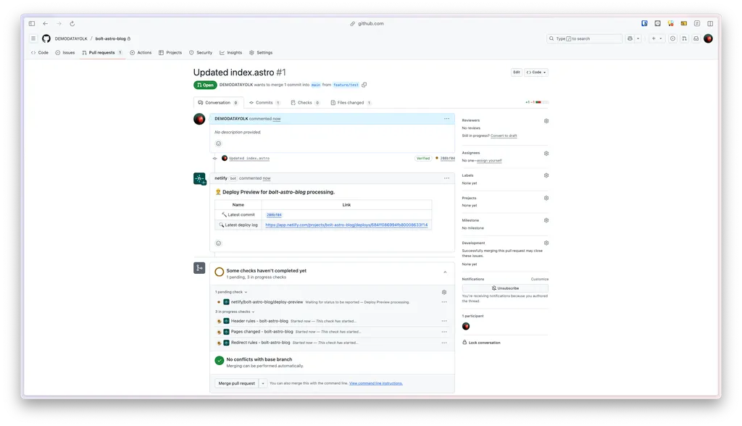Viewport: 742px width, 426px height.
Task: Click the diffstat bar next to +1 −1
Action: (x=542, y=102)
